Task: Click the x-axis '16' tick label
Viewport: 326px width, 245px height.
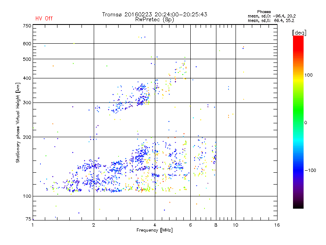Action: coord(277,225)
